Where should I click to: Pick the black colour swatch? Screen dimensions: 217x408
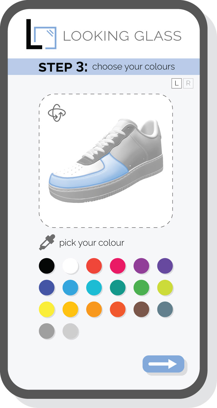[x=47, y=265]
